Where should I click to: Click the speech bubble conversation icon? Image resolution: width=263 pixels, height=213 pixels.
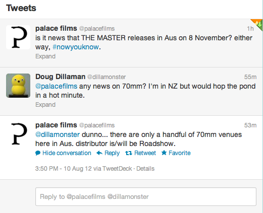38,153
